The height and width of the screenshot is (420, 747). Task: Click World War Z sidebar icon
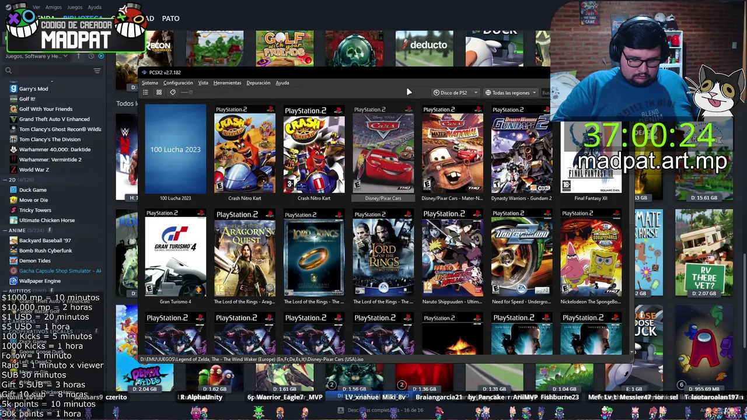[x=13, y=170]
